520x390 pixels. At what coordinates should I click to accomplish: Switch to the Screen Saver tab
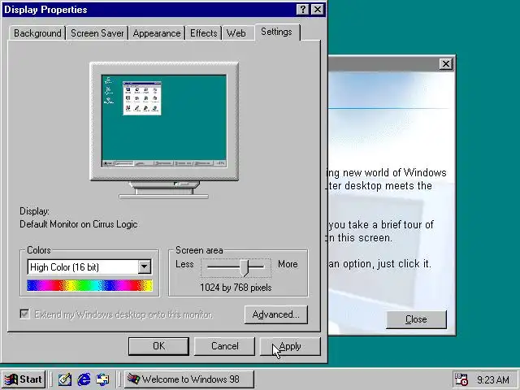[x=97, y=33]
